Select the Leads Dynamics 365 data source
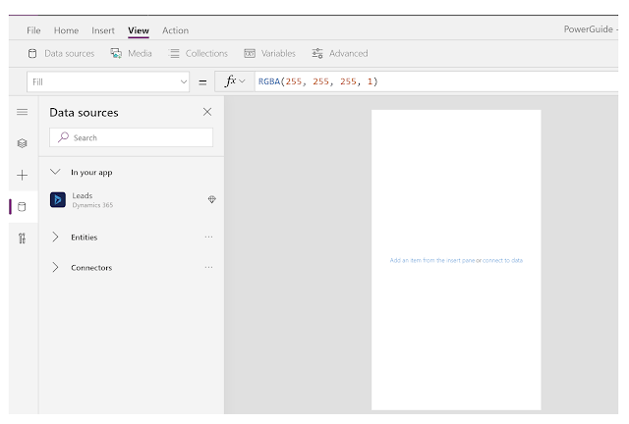 [131, 199]
